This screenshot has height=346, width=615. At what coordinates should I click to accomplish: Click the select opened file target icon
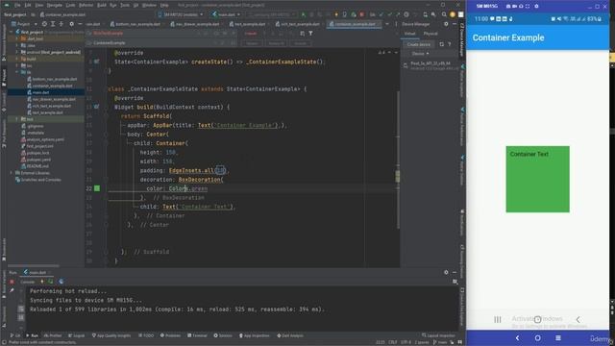pos(44,24)
